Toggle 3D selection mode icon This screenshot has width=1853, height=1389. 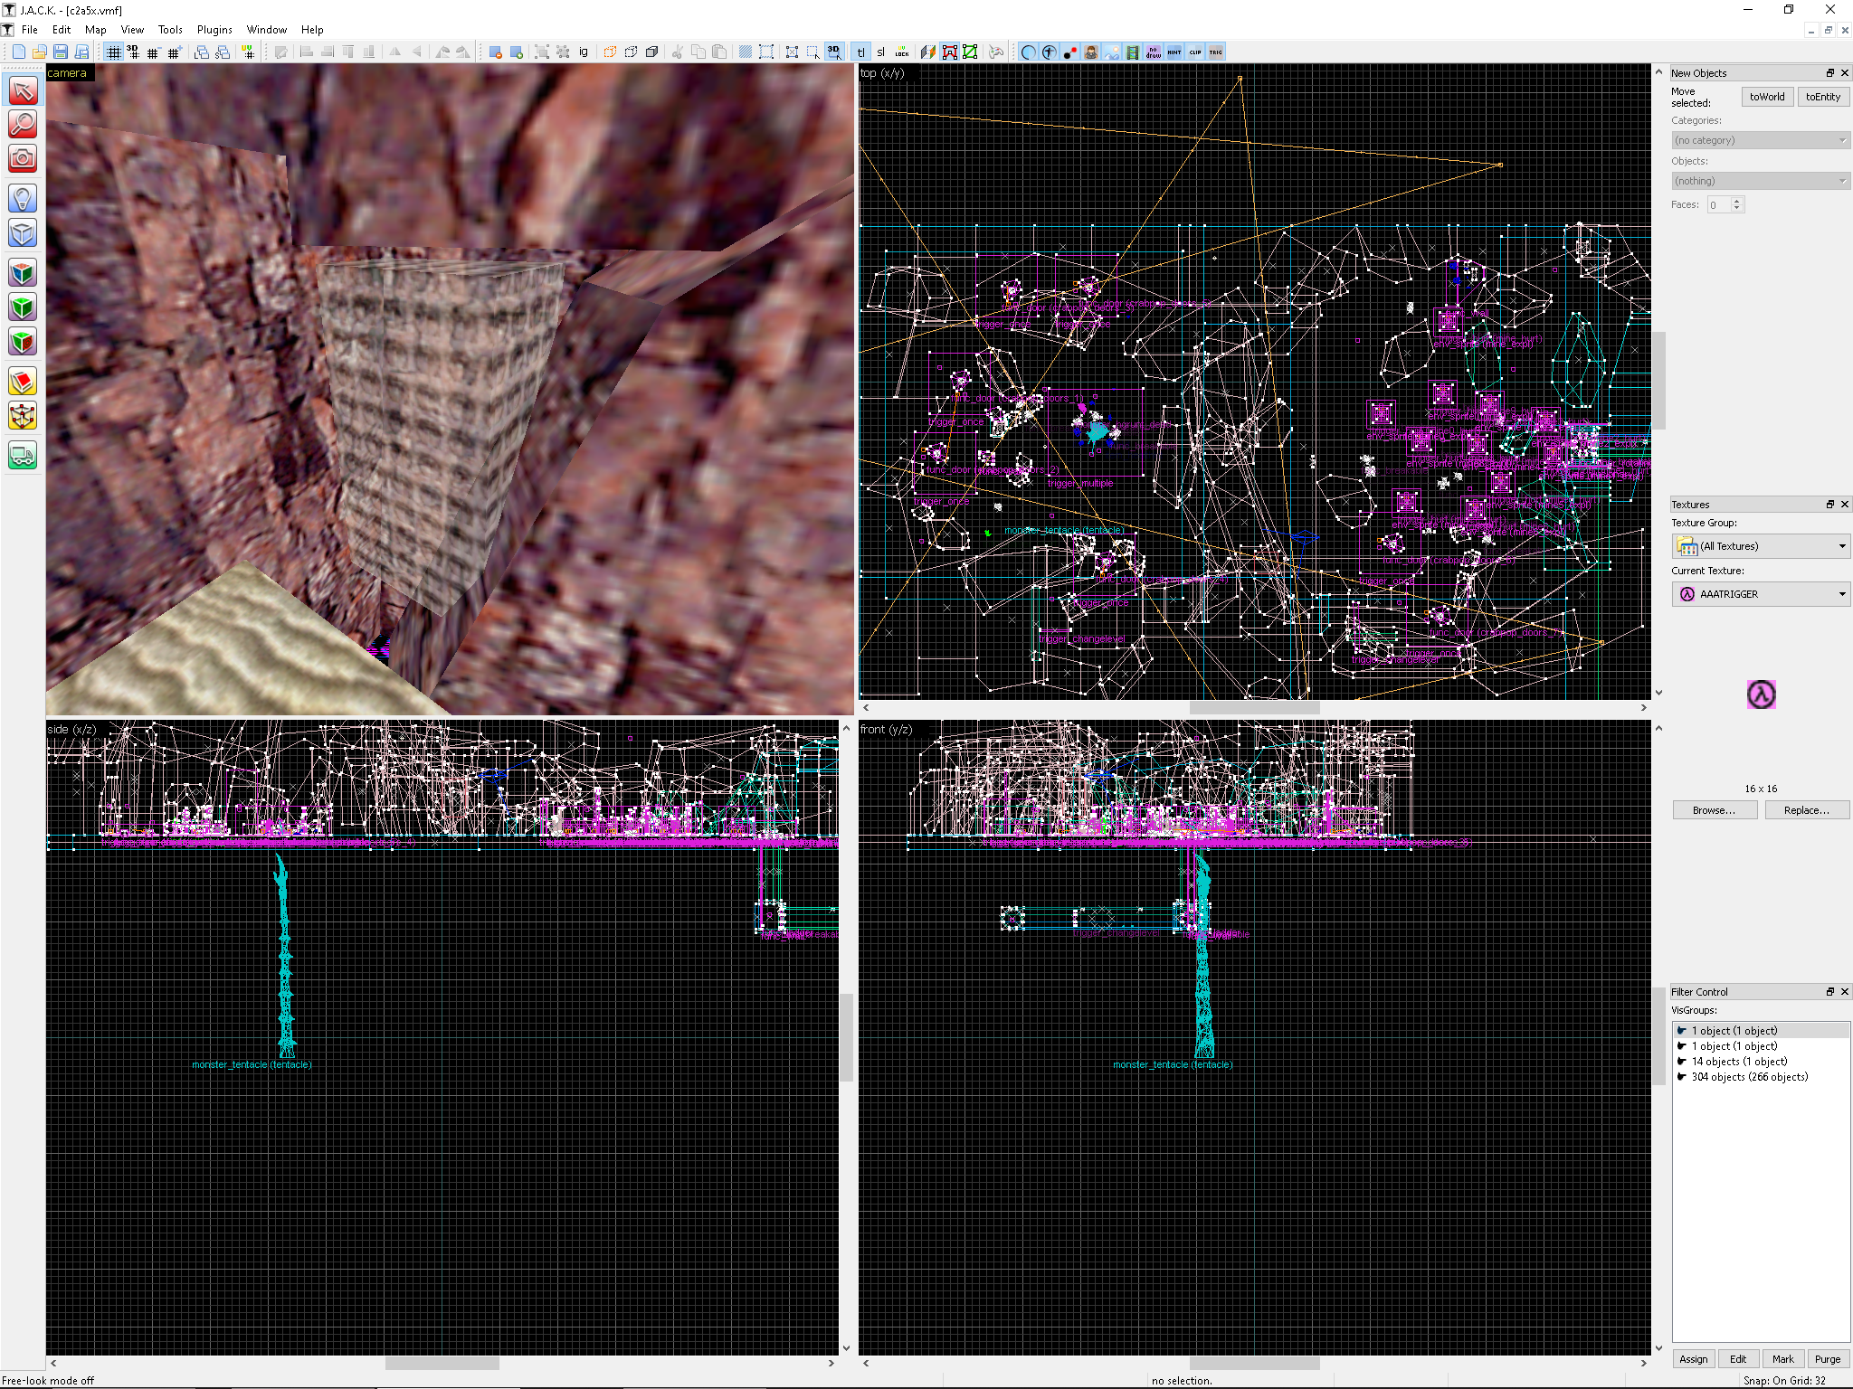click(834, 52)
